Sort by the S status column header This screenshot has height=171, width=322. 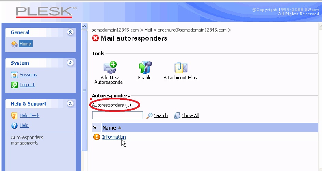95,128
